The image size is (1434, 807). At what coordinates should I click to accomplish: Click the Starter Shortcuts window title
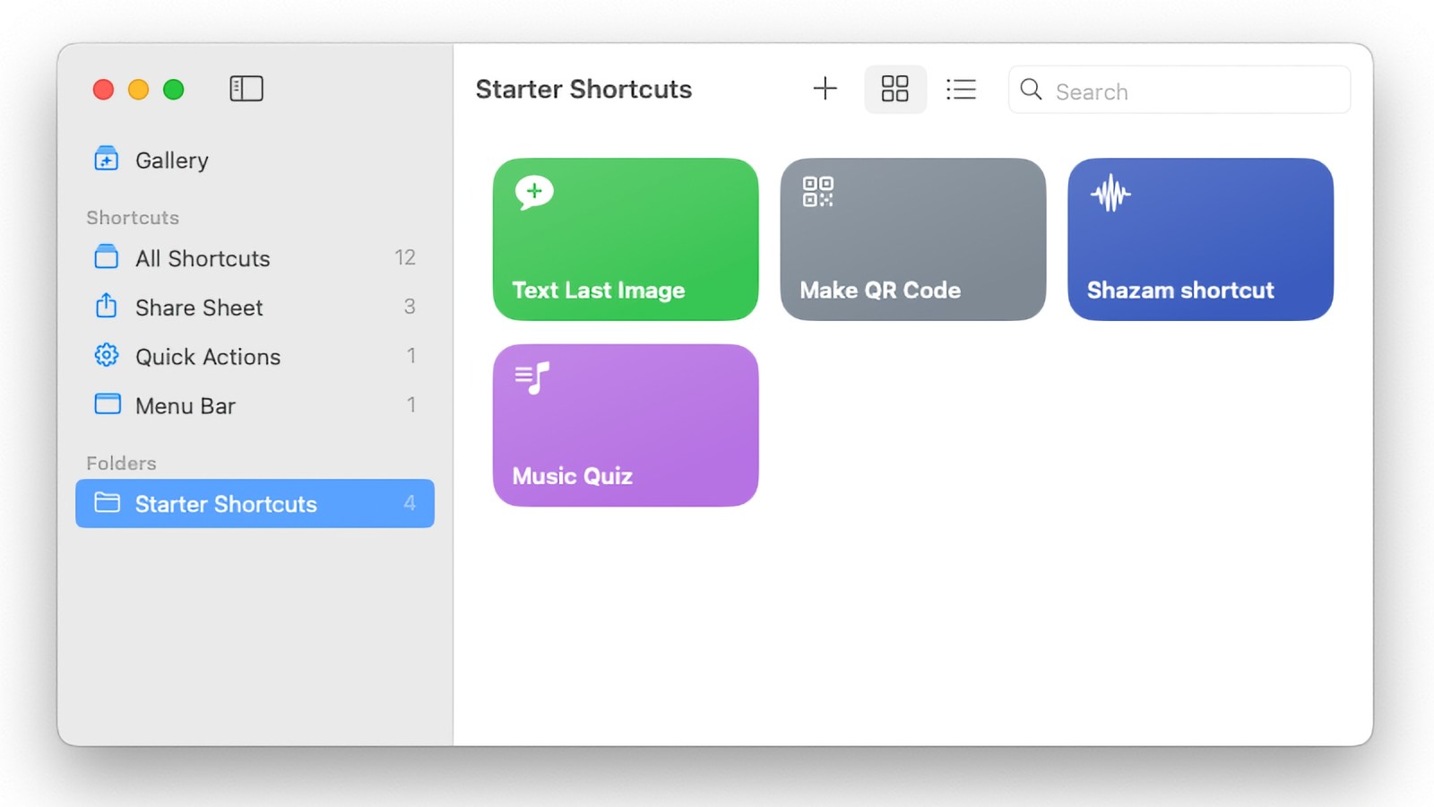(583, 90)
